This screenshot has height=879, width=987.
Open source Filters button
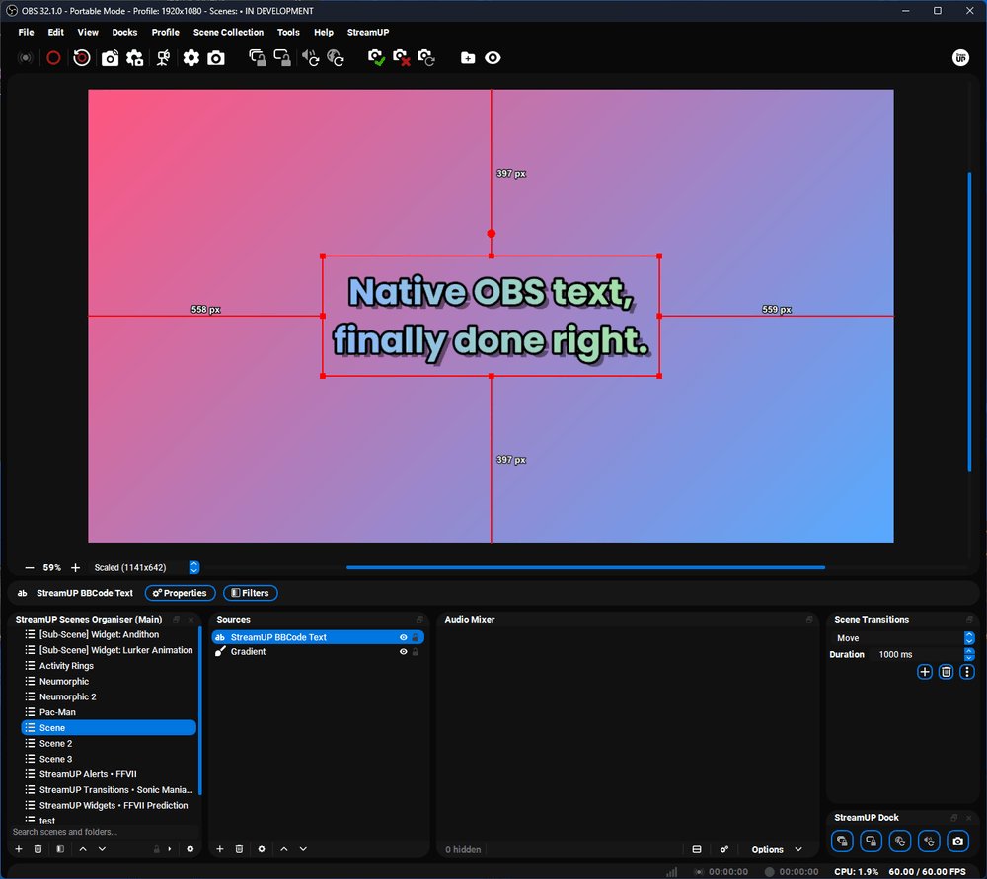tap(251, 593)
